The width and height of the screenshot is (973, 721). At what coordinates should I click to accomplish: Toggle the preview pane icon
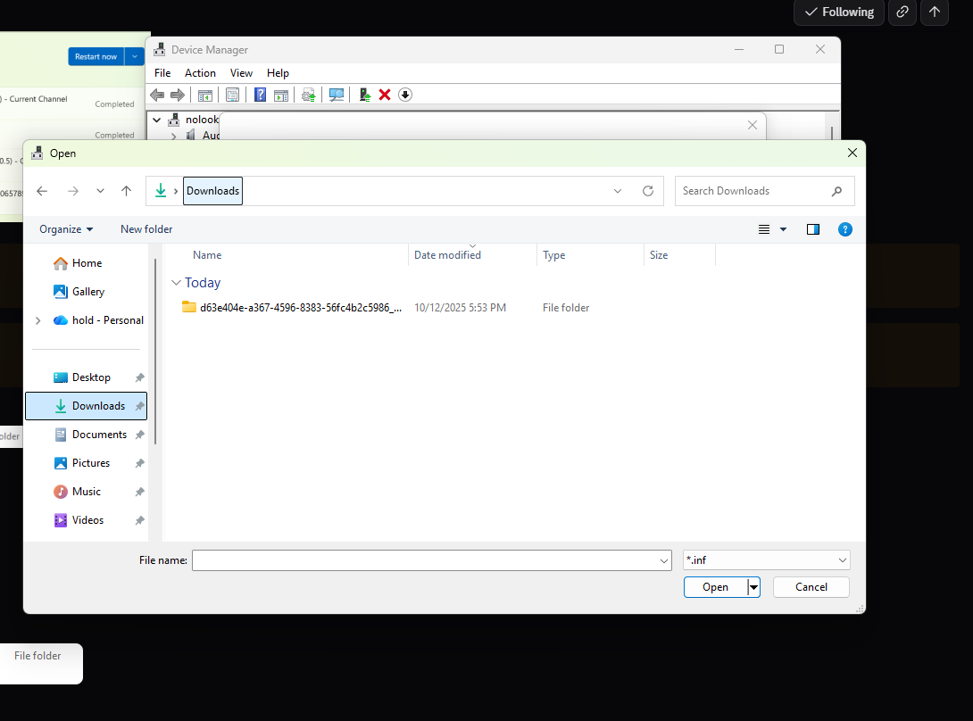[x=813, y=229]
